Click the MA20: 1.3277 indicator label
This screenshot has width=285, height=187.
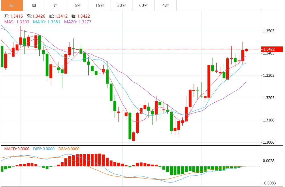78,22
